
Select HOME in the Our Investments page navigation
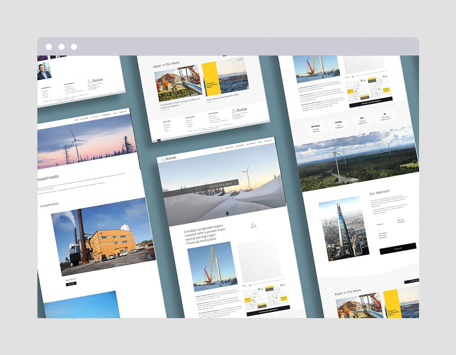click(x=77, y=120)
